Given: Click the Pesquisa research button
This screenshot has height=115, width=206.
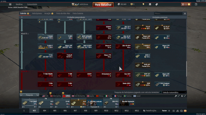Looking at the screenshot, I should (29, 95).
